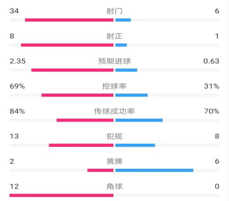This screenshot has width=229, height=201.
Task: Select the blue yellow cards bar
Action: (x=154, y=170)
